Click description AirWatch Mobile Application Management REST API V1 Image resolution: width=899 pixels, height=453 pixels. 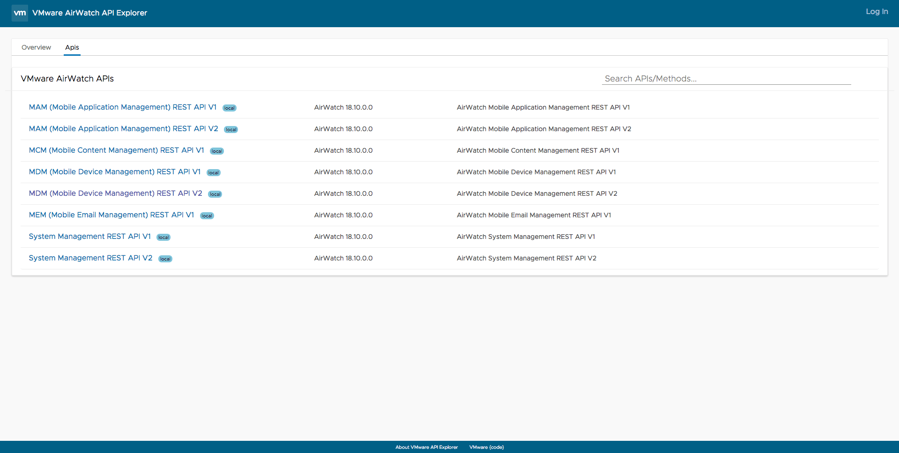pyautogui.click(x=543, y=107)
